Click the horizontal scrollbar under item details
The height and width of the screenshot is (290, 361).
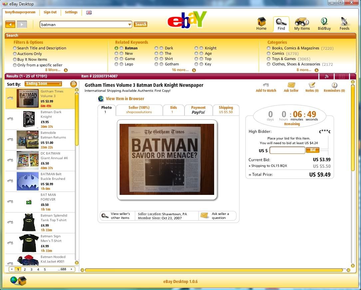click(214, 270)
